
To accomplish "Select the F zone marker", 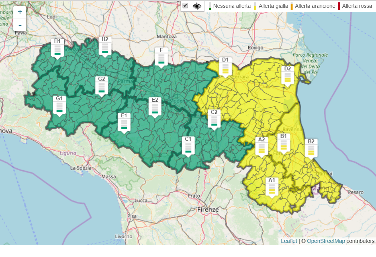I will coord(161,57).
